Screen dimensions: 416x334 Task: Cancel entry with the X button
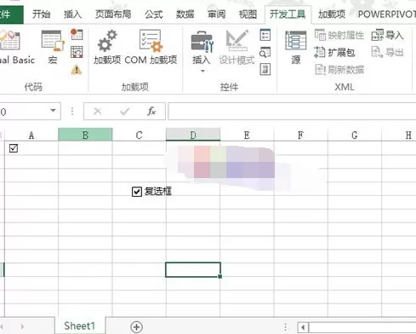point(98,112)
